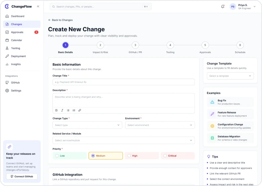Go to step 2 Impact & Risk

[x=100, y=45]
